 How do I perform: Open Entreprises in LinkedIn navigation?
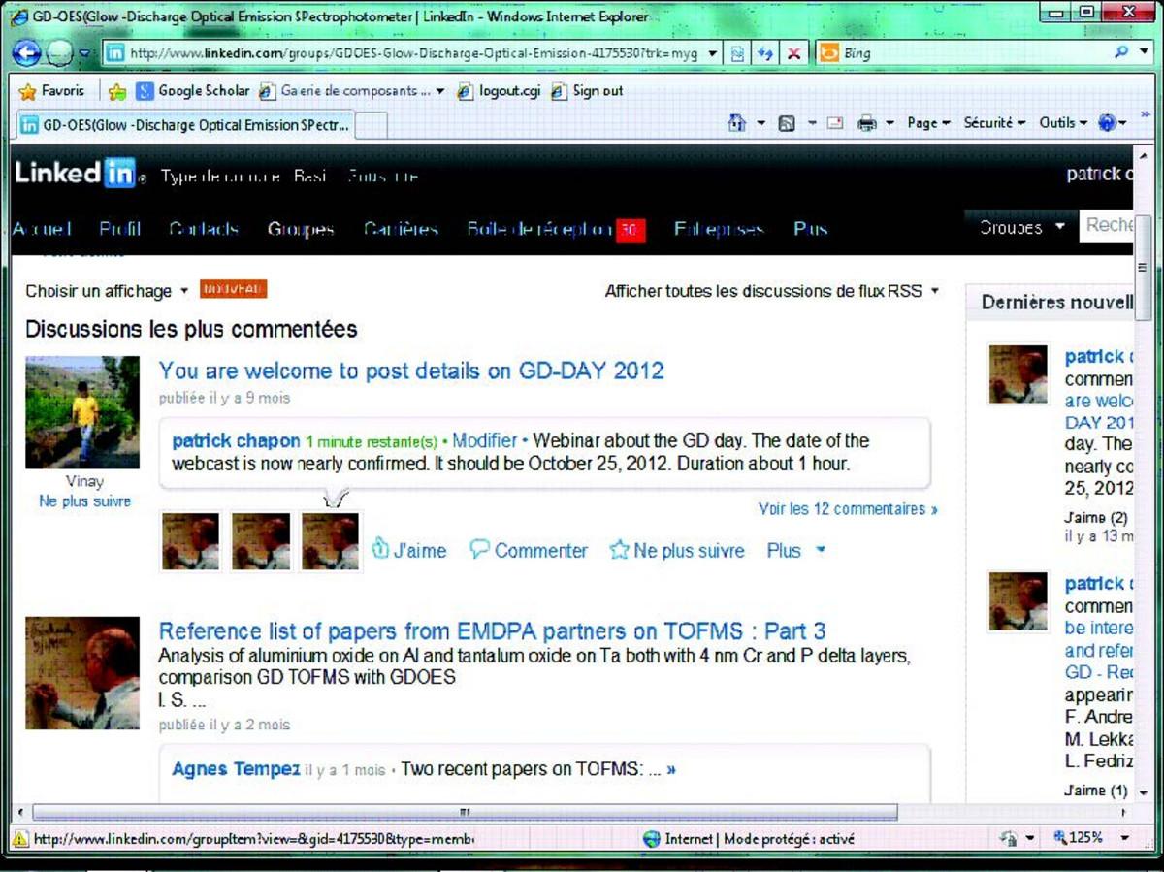(x=719, y=229)
